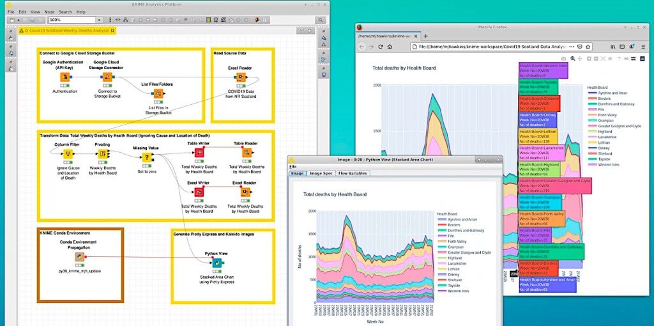654x326 pixels.
Task: Select the Table Writer node icon
Action: (200, 153)
